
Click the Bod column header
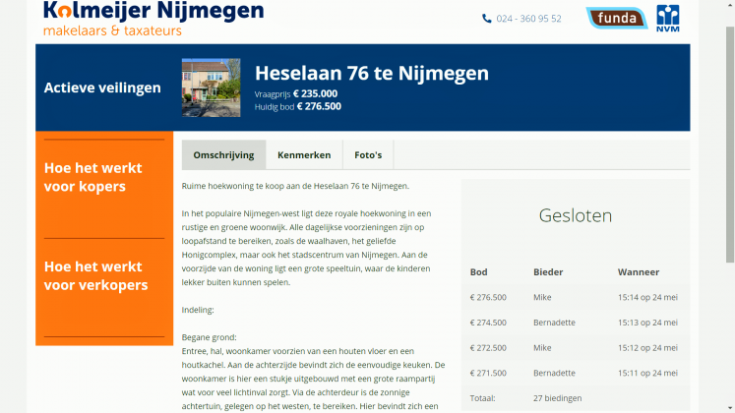(x=478, y=272)
